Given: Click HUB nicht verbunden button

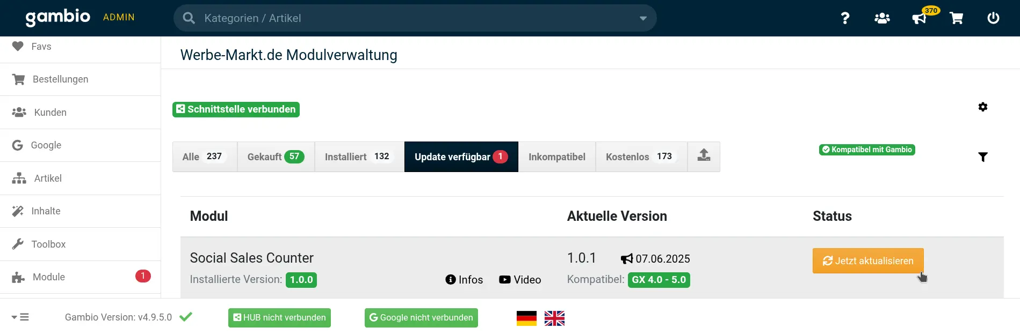Looking at the screenshot, I should click(x=279, y=318).
